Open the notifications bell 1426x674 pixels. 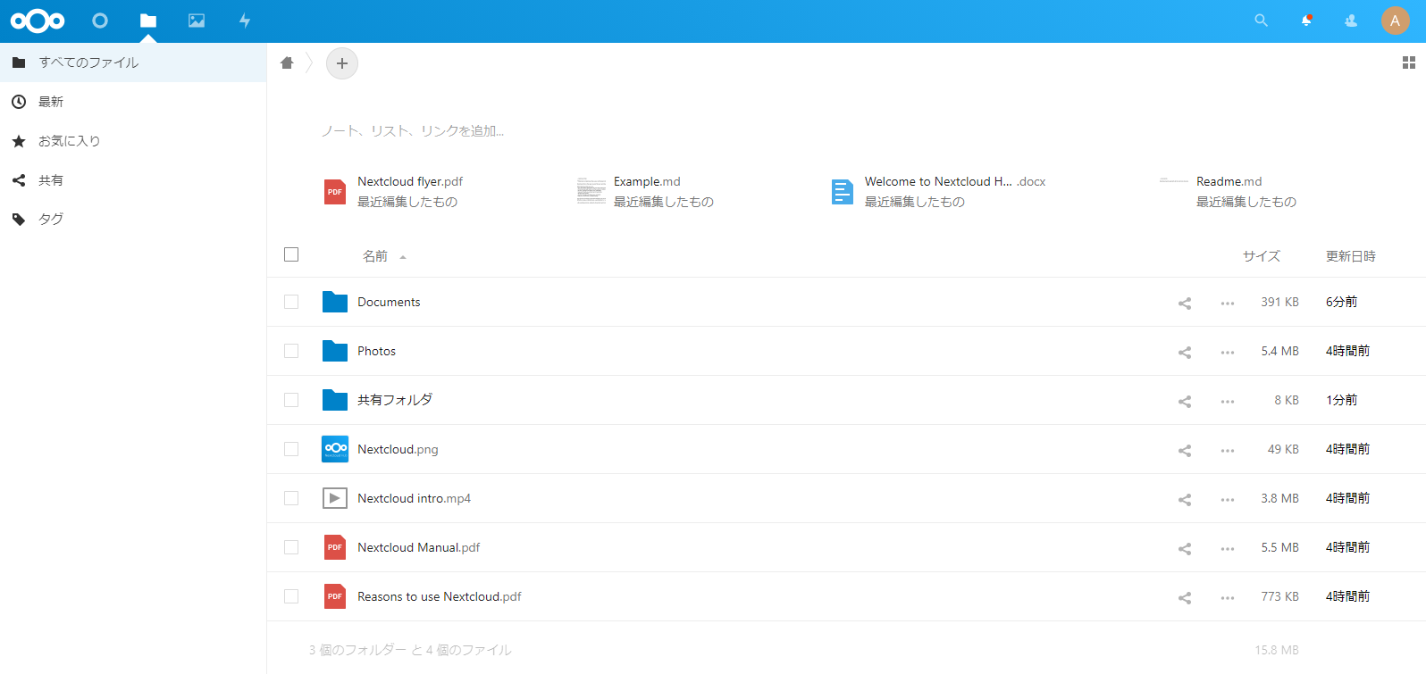(1306, 21)
